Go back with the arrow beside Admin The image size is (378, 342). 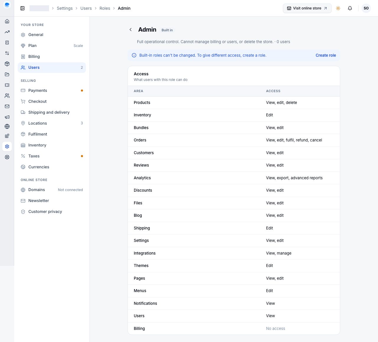(131, 30)
